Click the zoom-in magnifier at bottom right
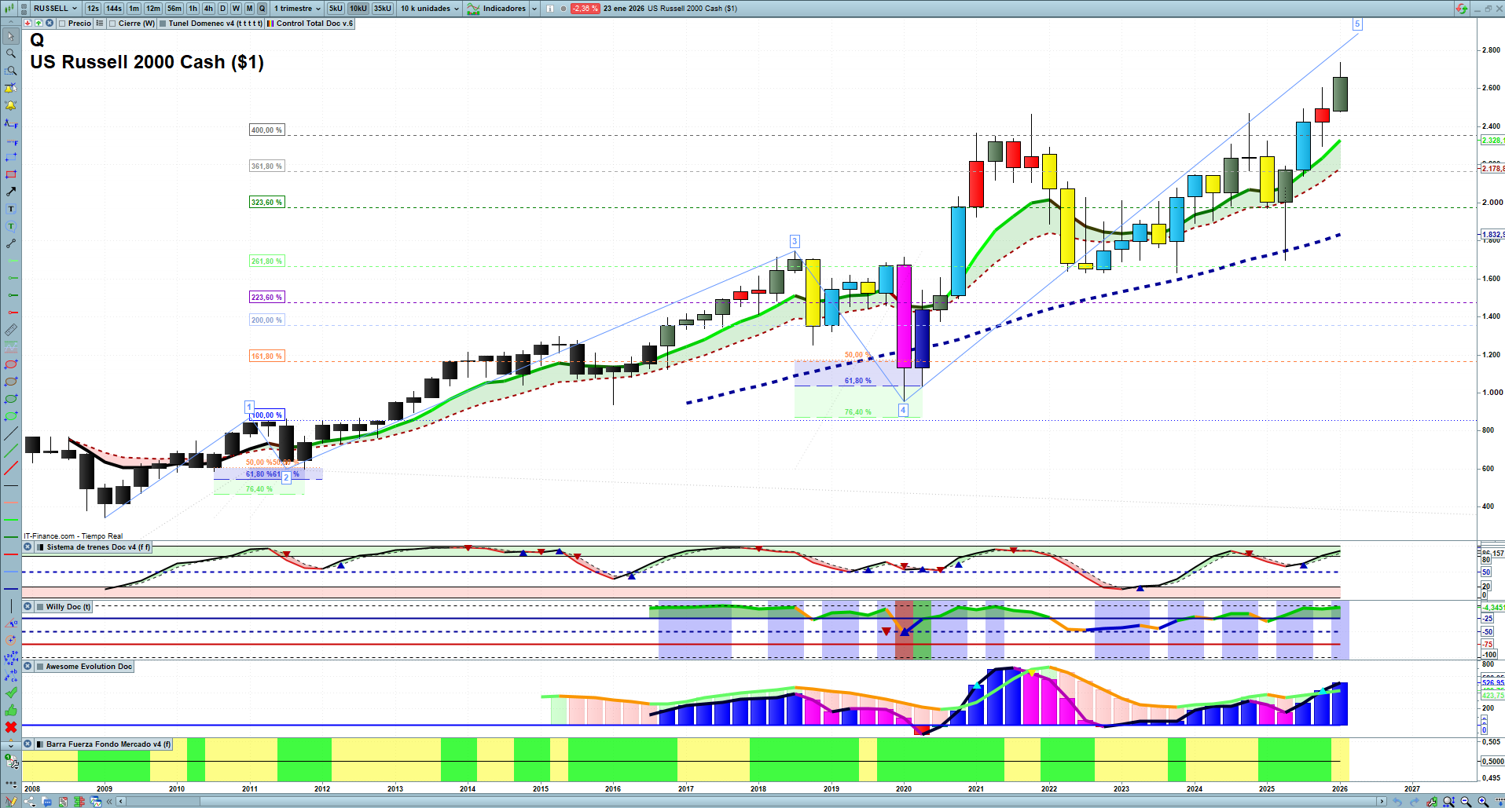The width and height of the screenshot is (1505, 808). (1483, 802)
